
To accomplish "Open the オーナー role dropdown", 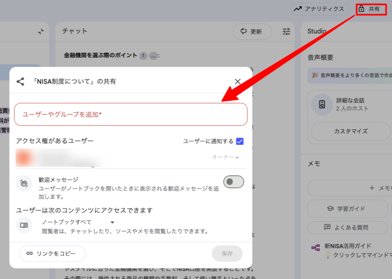I will pos(225,157).
